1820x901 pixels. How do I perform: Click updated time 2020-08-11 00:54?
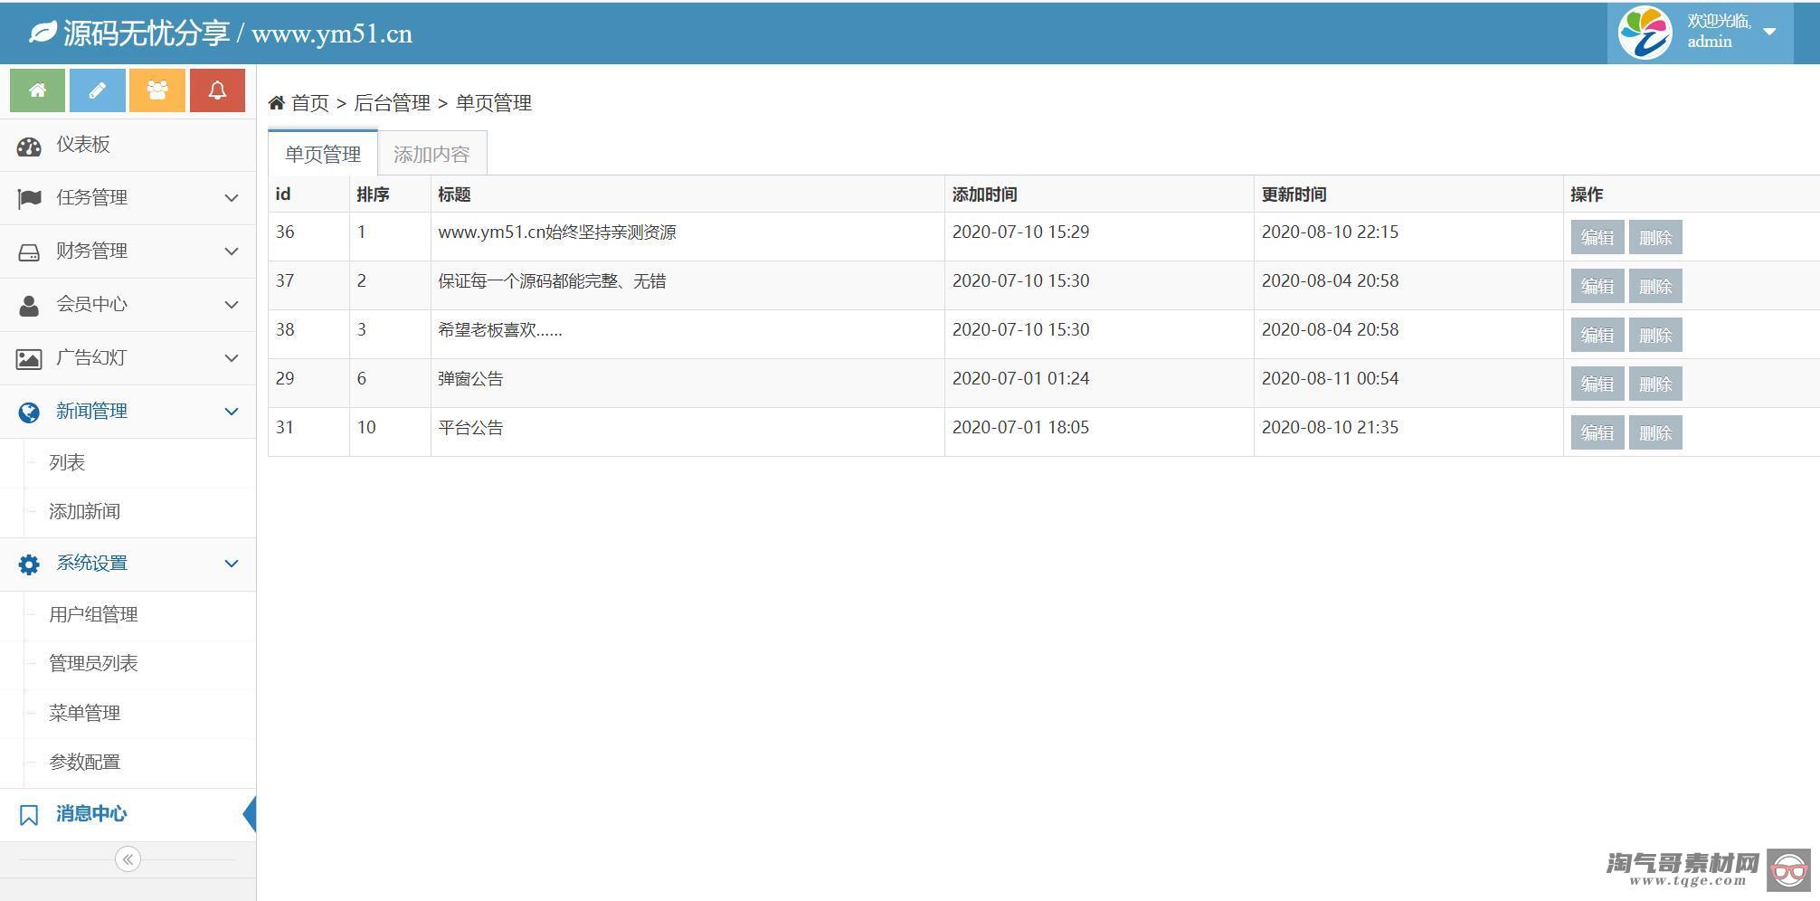coord(1330,378)
